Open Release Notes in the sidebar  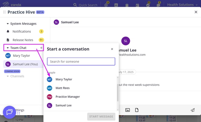point(23,40)
